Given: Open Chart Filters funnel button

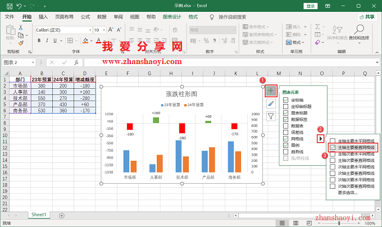Looking at the screenshot, I should 271,116.
